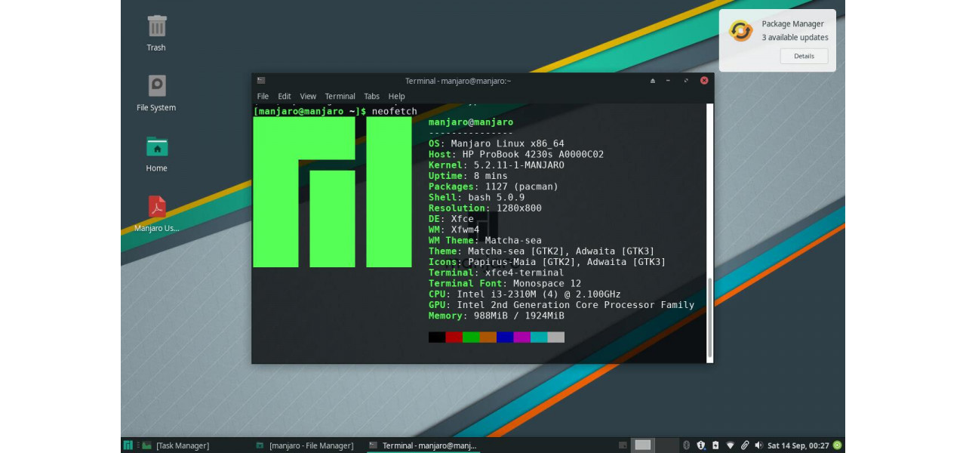Click the green update indicator in panel

click(x=837, y=445)
